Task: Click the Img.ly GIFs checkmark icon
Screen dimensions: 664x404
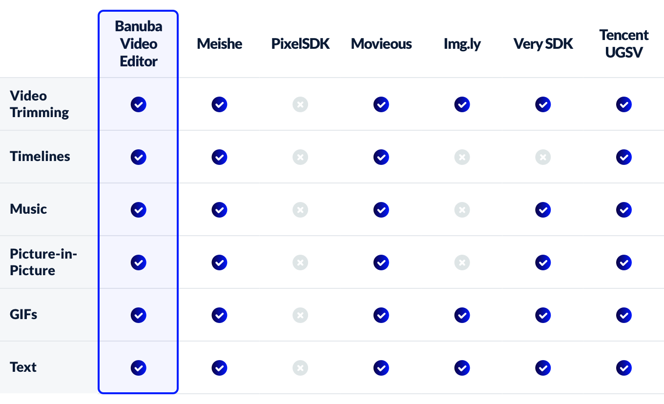Action: pyautogui.click(x=462, y=315)
